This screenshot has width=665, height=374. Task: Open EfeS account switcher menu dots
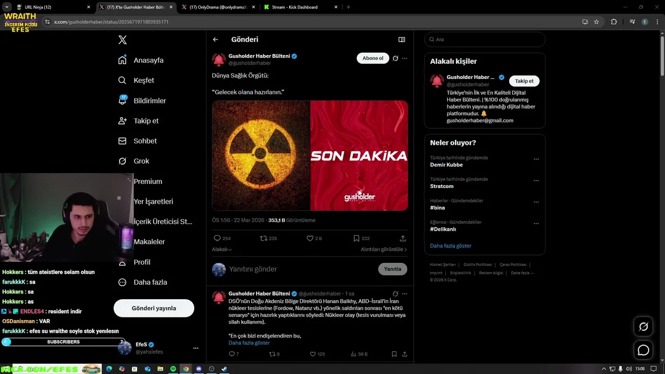196,348
